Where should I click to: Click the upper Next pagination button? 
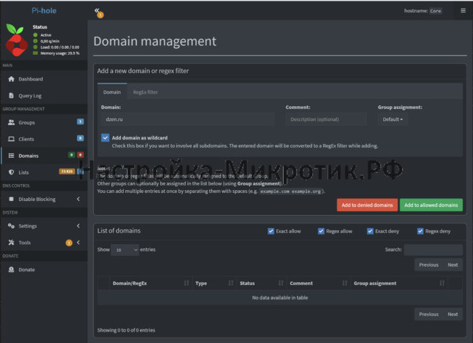(453, 265)
